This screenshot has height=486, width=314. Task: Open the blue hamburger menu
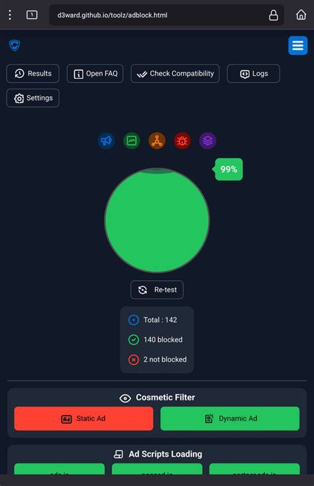(297, 46)
